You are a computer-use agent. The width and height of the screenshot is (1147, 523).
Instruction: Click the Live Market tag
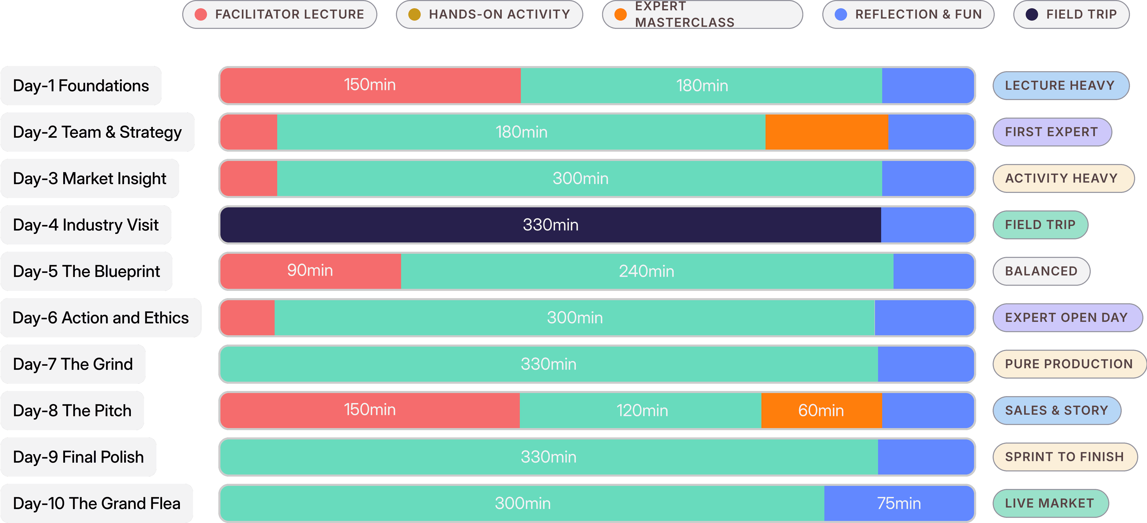[x=1050, y=503]
